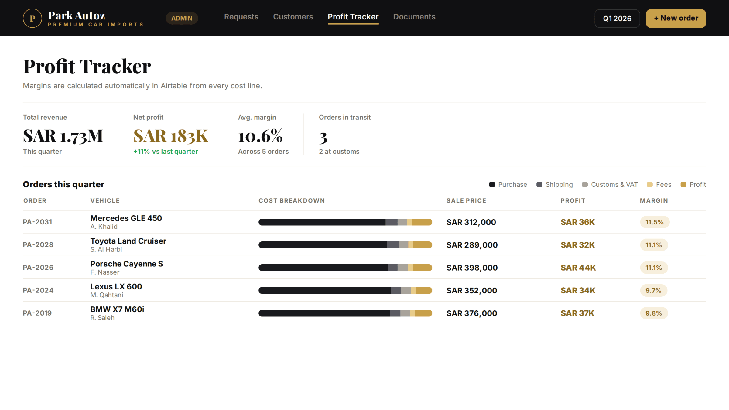The image size is (729, 410).
Task: Click the ADMIN badge
Action: (x=182, y=18)
